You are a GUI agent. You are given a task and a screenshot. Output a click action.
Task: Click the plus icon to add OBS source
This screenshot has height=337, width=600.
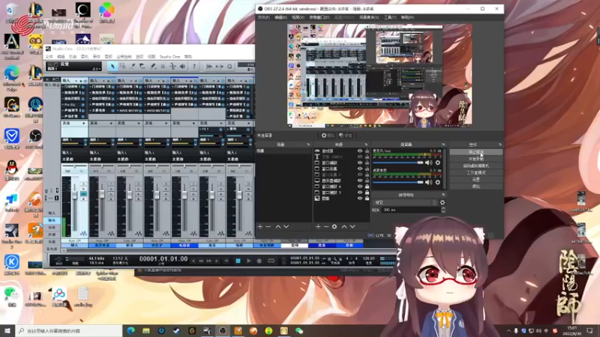coord(318,227)
